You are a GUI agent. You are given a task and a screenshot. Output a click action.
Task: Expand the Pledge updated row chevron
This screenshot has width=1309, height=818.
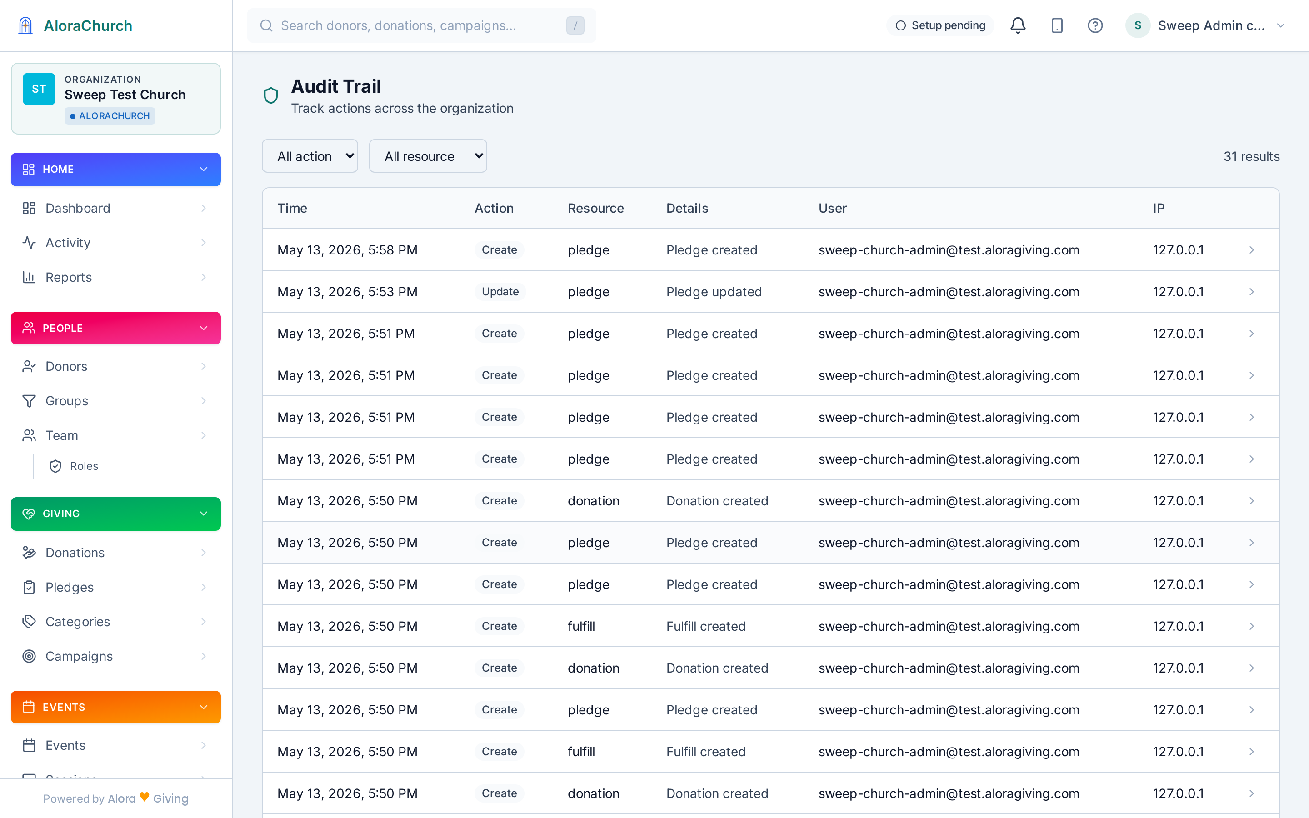click(1252, 292)
